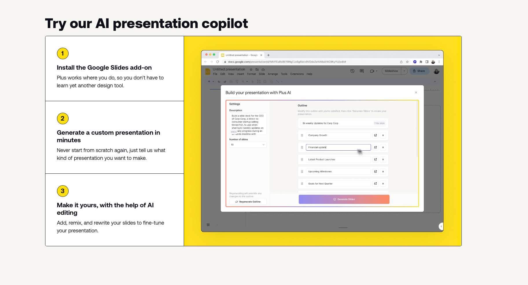Remove the Financial update outline row
This screenshot has width=528, height=285.
383,147
